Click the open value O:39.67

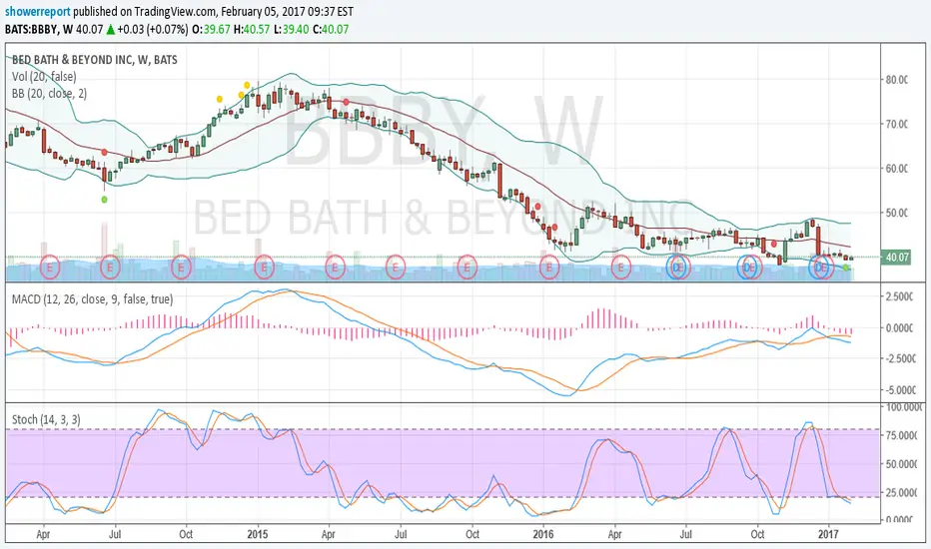(x=211, y=29)
